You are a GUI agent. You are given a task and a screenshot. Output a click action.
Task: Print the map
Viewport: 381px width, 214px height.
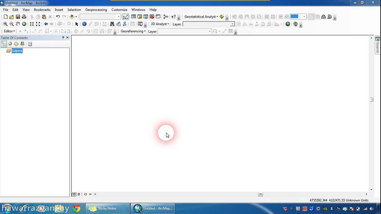24,17
